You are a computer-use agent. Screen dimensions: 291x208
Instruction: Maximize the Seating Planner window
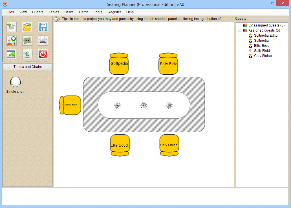pyautogui.click(x=273, y=3)
